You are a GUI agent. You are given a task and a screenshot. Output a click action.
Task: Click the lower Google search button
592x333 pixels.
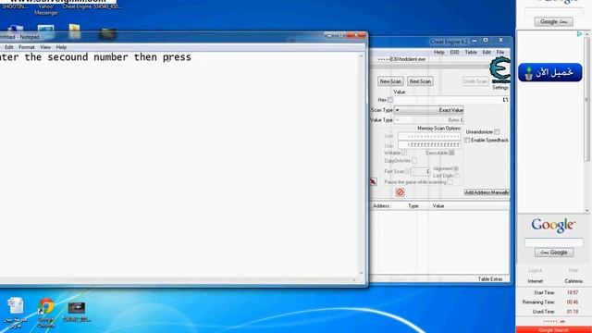click(554, 253)
